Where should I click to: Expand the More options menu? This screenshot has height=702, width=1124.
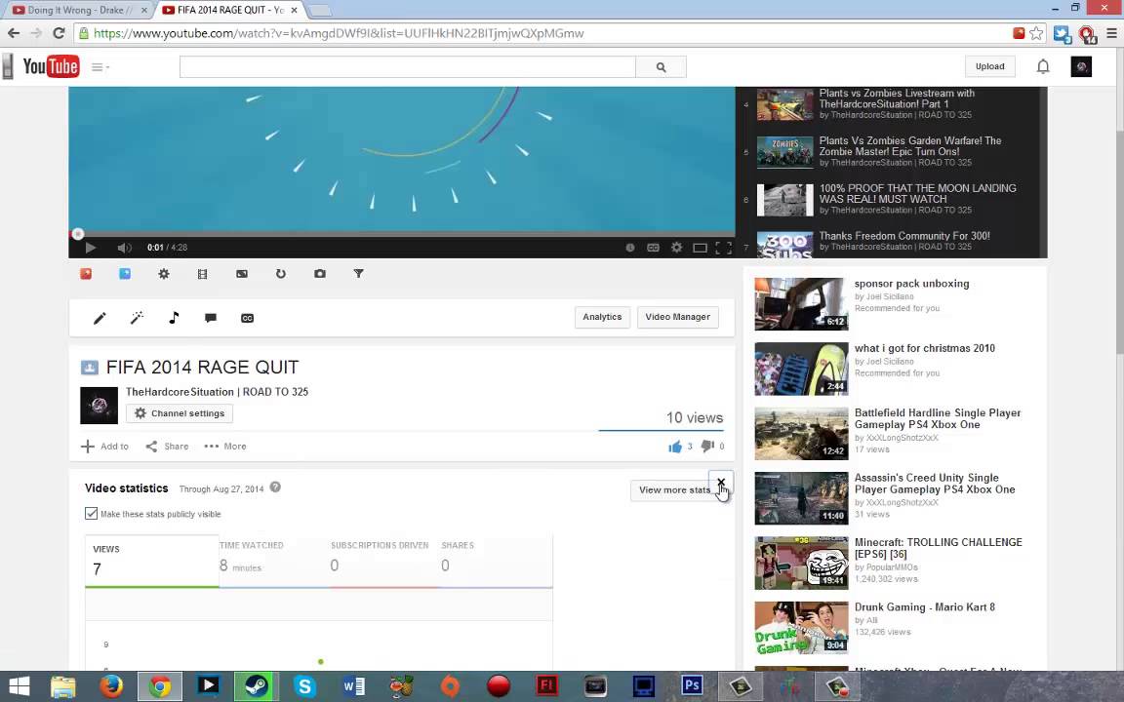tap(225, 447)
